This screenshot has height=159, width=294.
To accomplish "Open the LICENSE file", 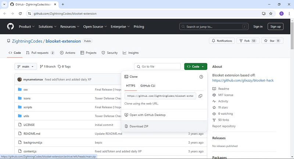I will 29,125.
